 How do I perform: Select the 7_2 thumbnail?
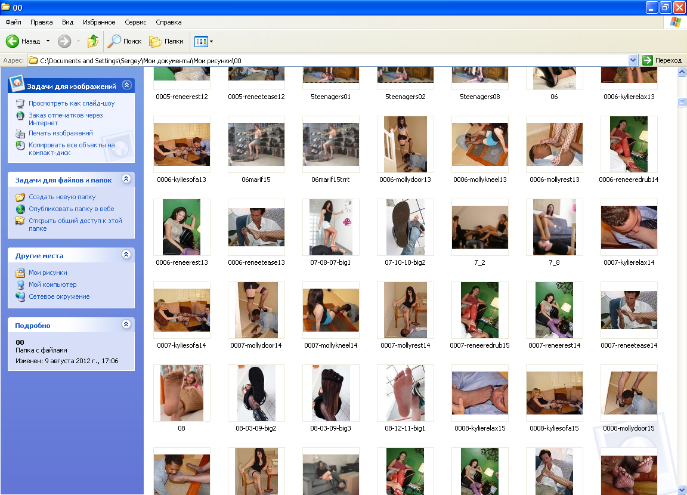(479, 227)
